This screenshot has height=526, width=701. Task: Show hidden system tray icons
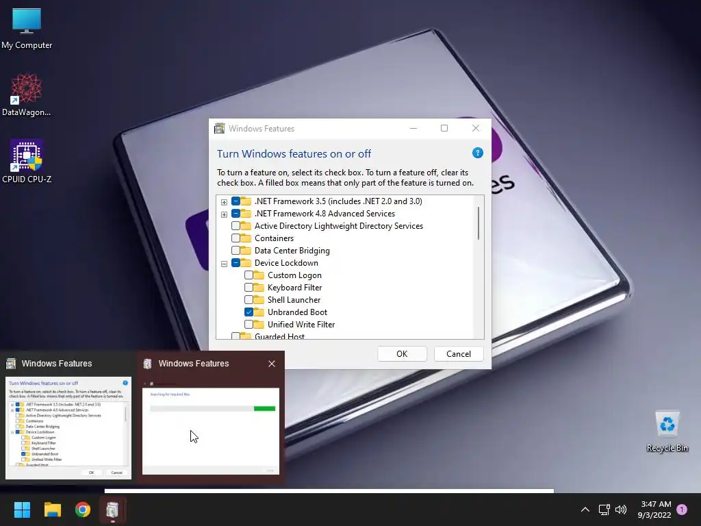pyautogui.click(x=585, y=510)
